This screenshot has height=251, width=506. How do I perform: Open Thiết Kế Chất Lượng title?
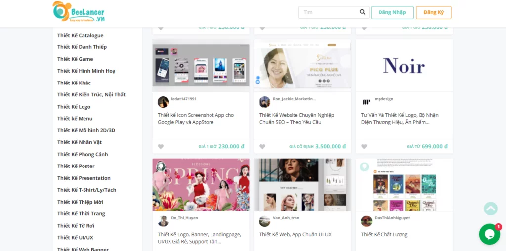(x=384, y=235)
